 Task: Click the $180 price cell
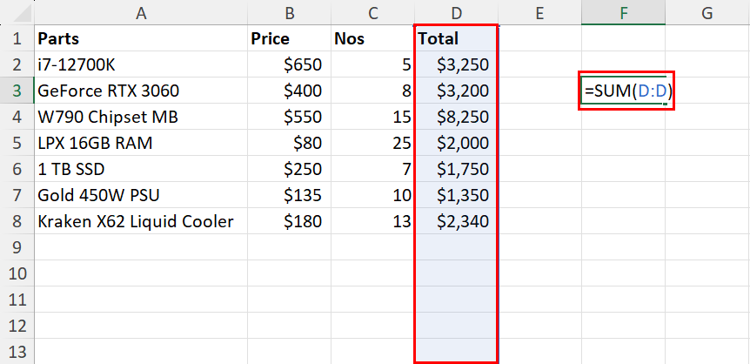tap(289, 221)
